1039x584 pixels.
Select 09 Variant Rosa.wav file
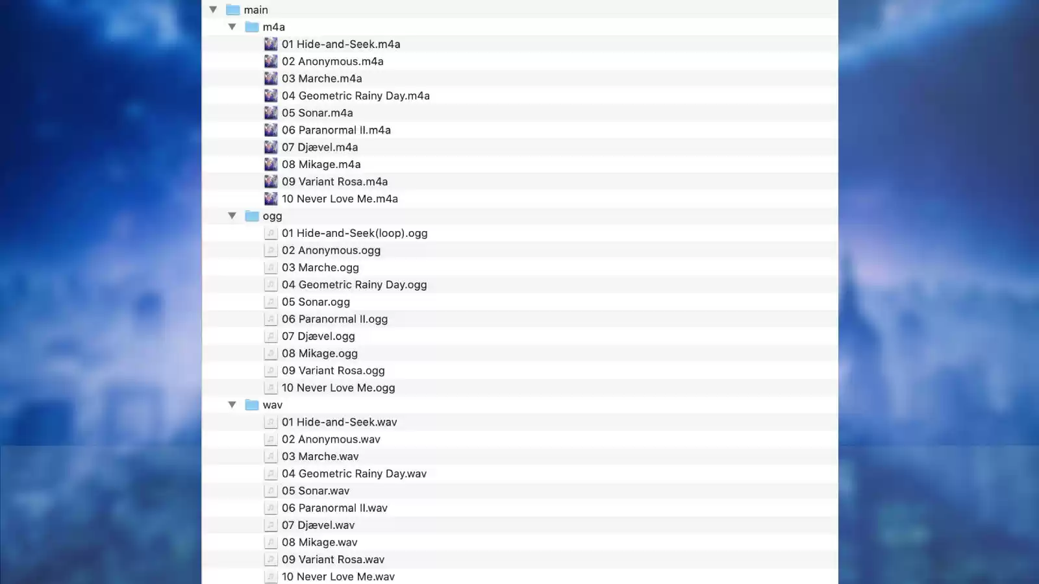click(332, 559)
